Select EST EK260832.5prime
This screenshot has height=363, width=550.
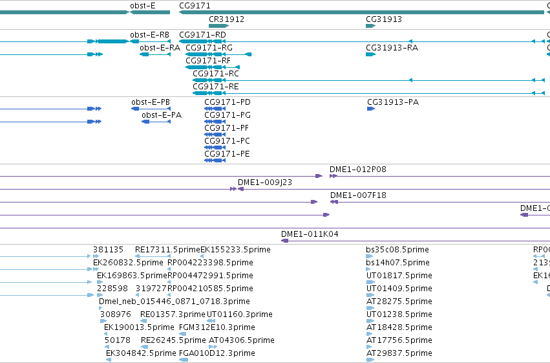pos(128,263)
